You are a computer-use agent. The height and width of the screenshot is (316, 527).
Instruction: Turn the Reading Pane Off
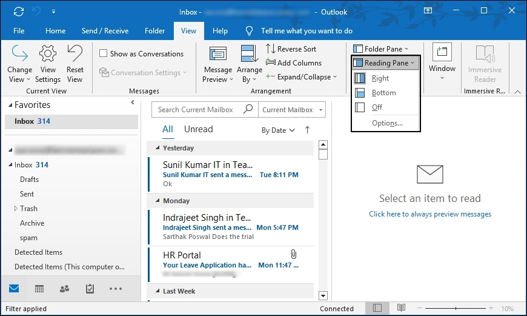[385, 107]
